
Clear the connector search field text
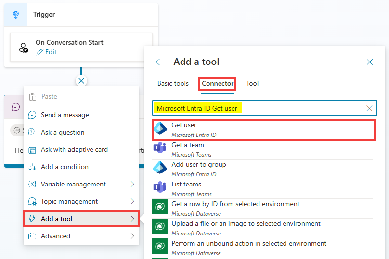click(369, 108)
